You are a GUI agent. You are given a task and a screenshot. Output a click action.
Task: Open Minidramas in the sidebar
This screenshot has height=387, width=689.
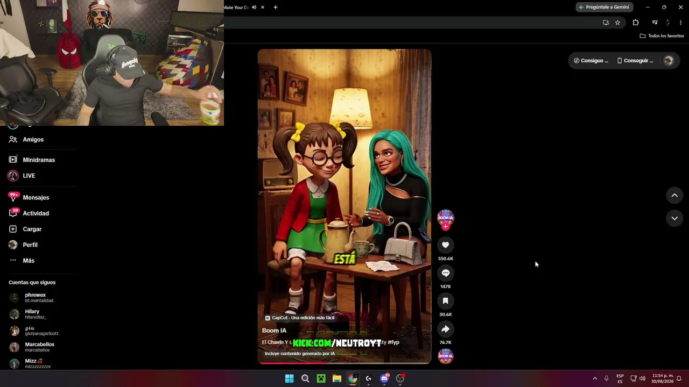pyautogui.click(x=39, y=160)
